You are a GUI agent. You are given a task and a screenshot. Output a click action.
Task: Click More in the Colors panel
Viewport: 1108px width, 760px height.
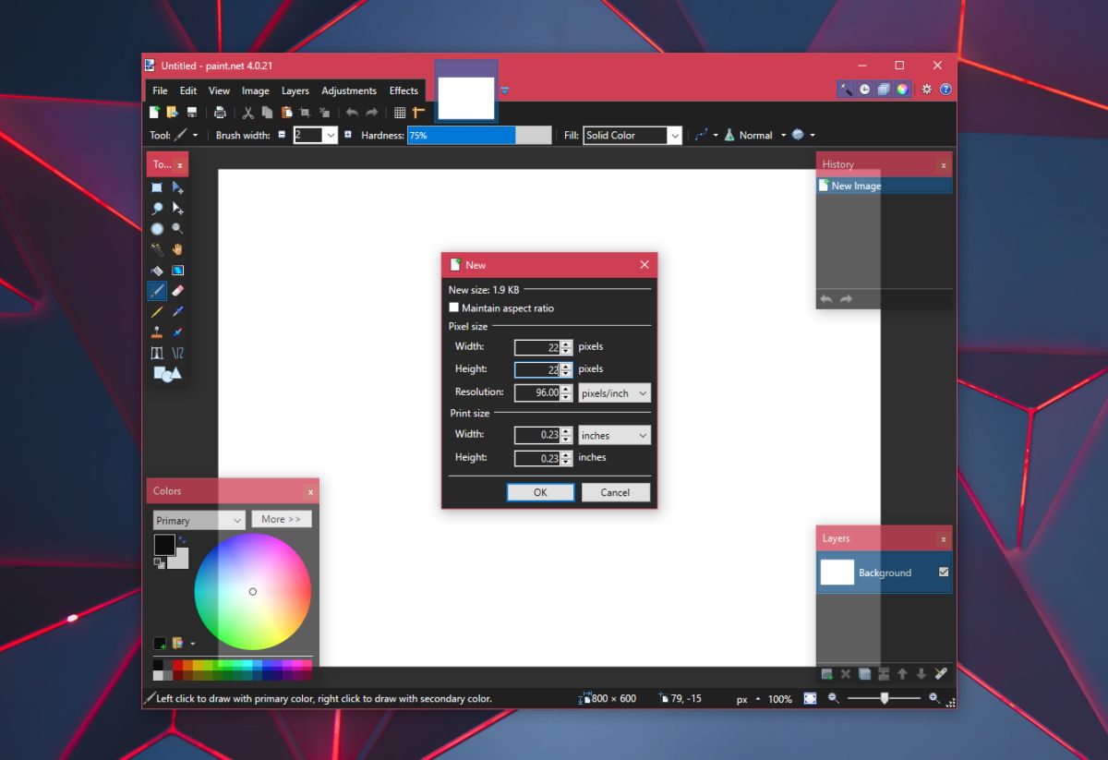[281, 519]
